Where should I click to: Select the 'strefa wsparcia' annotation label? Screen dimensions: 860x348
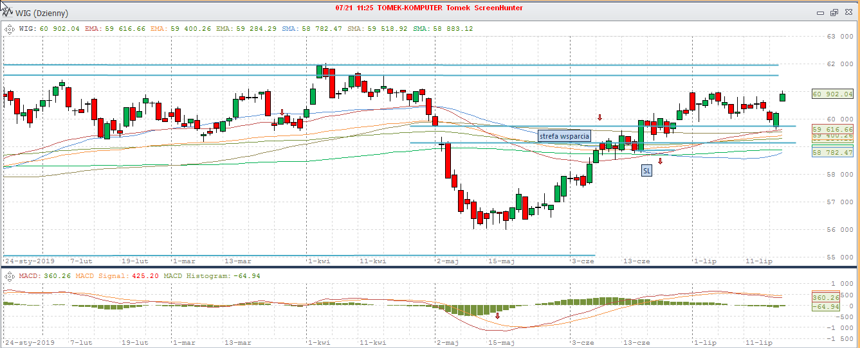pyautogui.click(x=564, y=135)
